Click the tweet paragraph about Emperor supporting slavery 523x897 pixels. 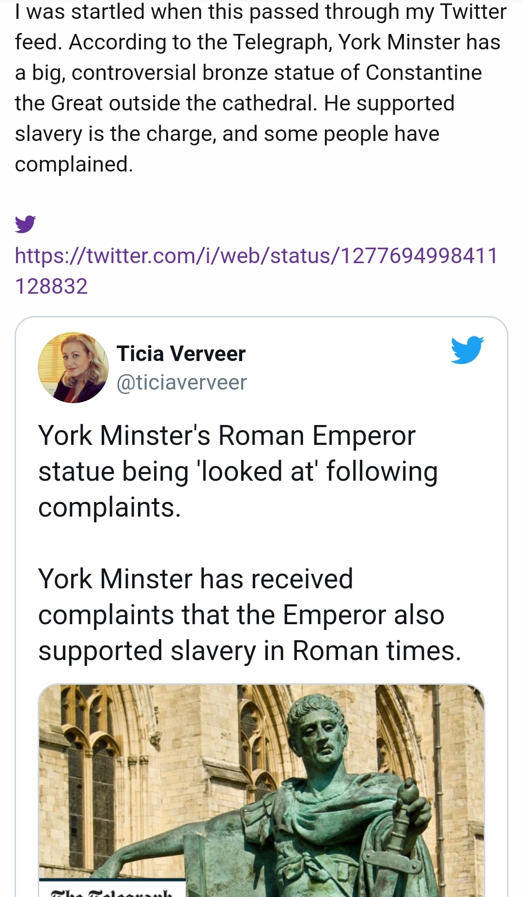click(249, 614)
